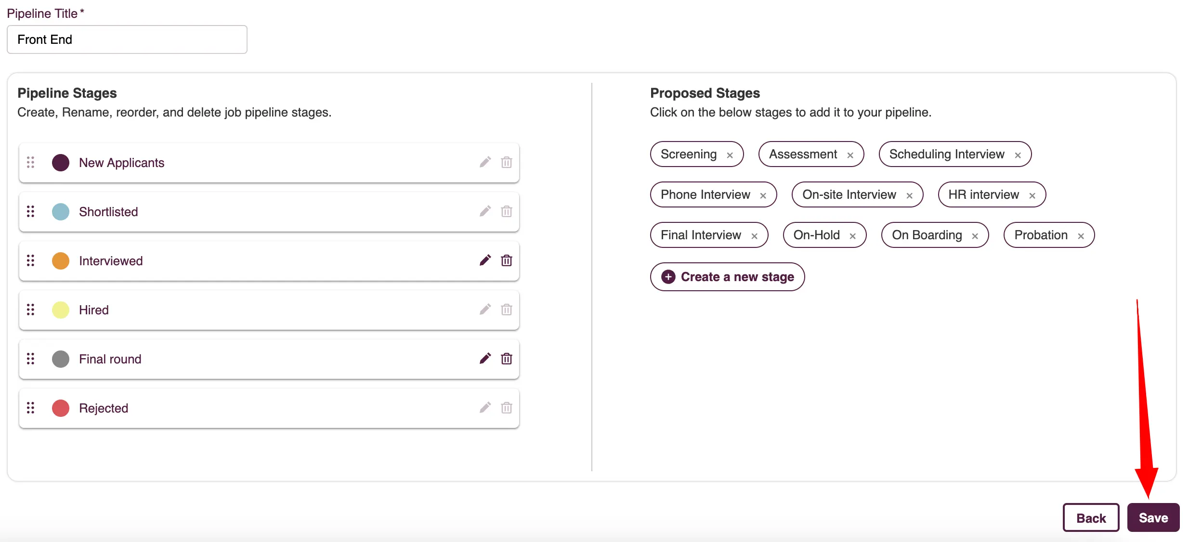Viewport: 1189px width, 542px height.
Task: Click the x on Screening proposed stage
Action: pos(730,155)
